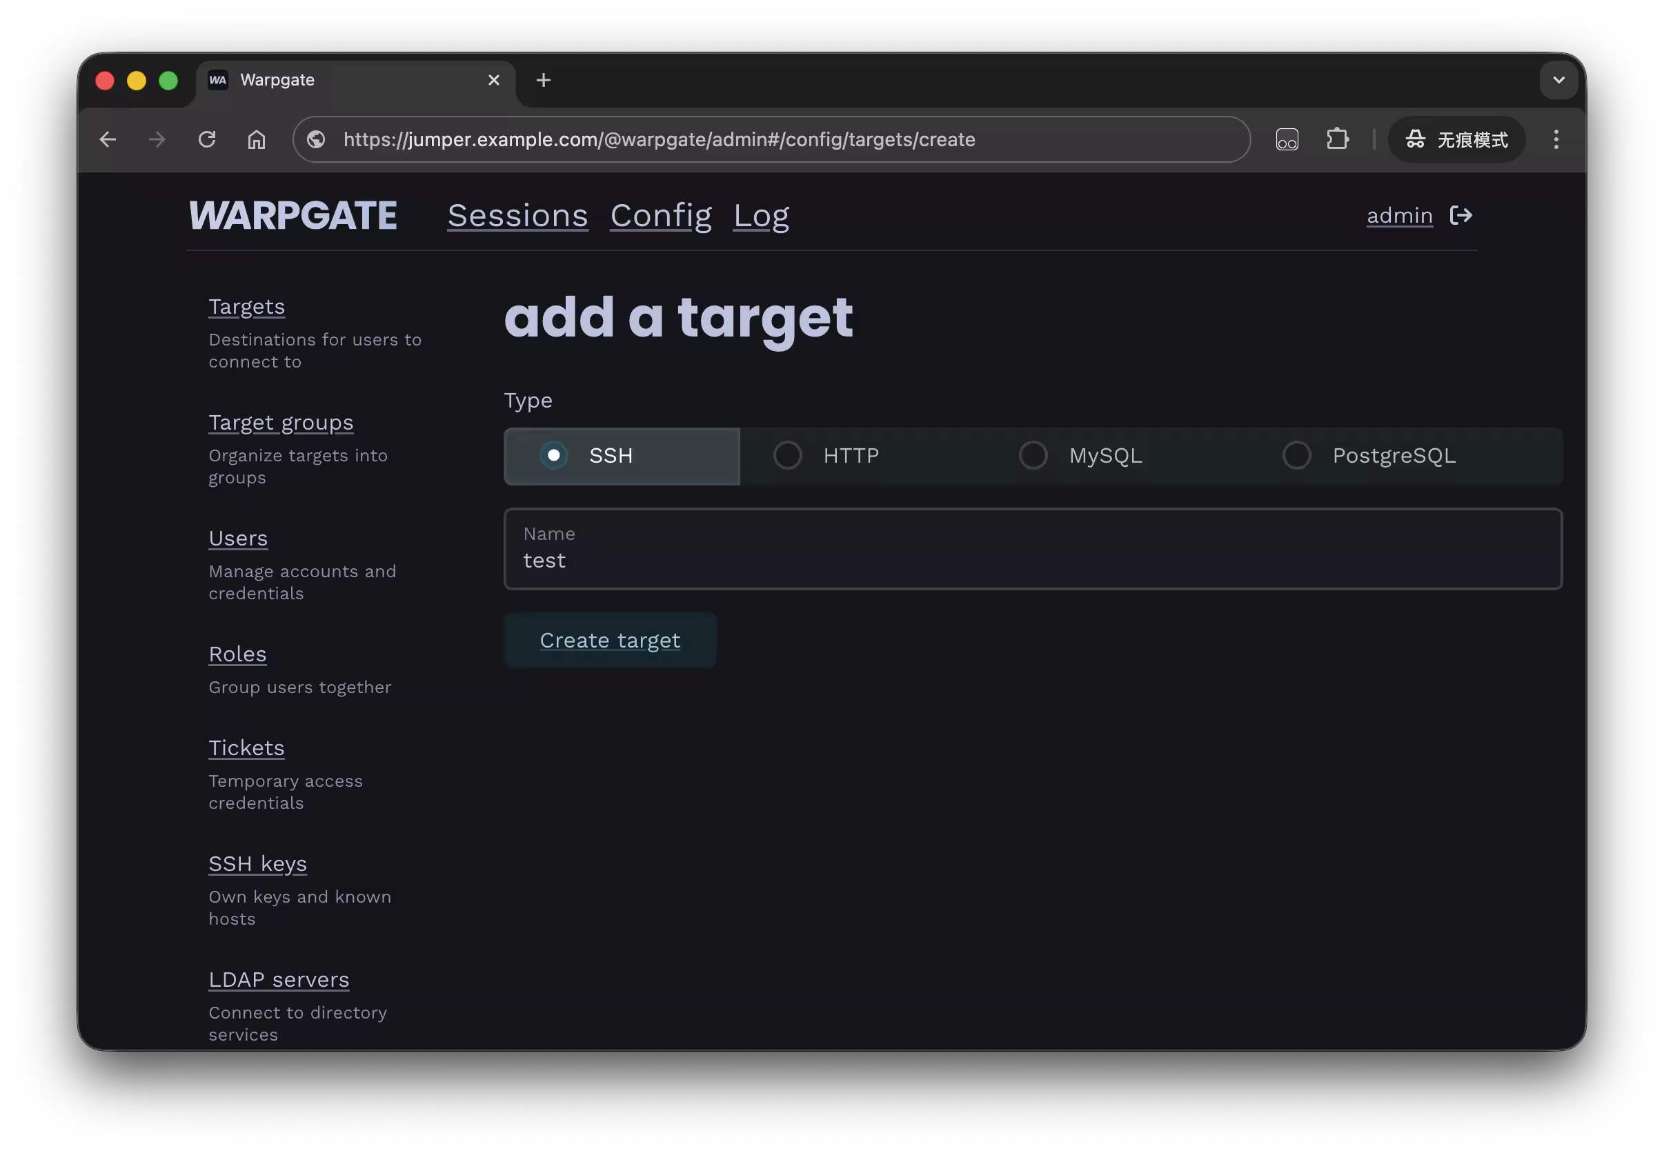Click 'Connect to directory services' text
This screenshot has height=1153, width=1664.
297,1023
